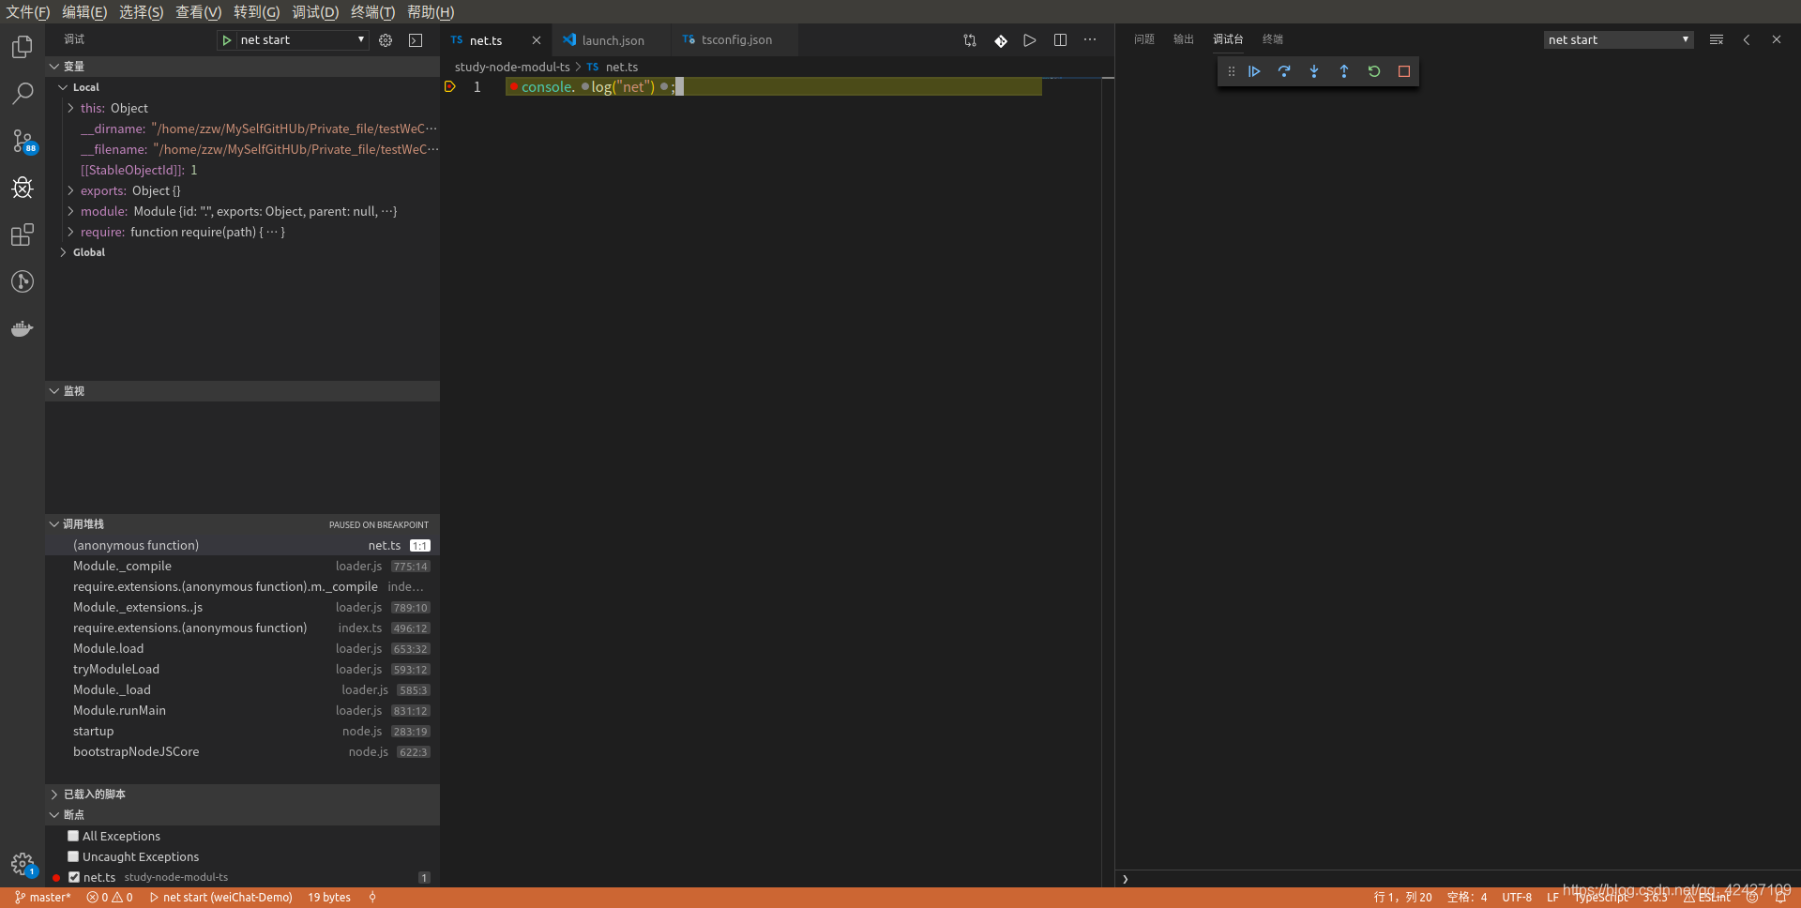The width and height of the screenshot is (1801, 908).
Task: Run file with editor play icon
Action: click(x=1030, y=40)
